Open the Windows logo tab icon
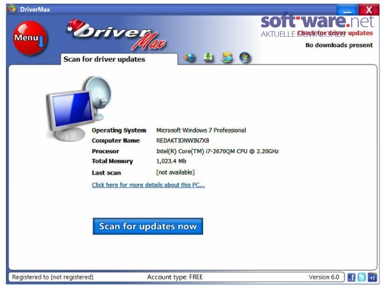Screen dimensions: 386x288 pyautogui.click(x=244, y=58)
